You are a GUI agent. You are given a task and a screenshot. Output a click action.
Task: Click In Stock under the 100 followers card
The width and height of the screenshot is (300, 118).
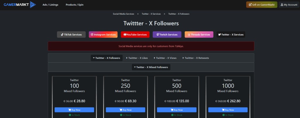pyautogui.click(x=74, y=115)
